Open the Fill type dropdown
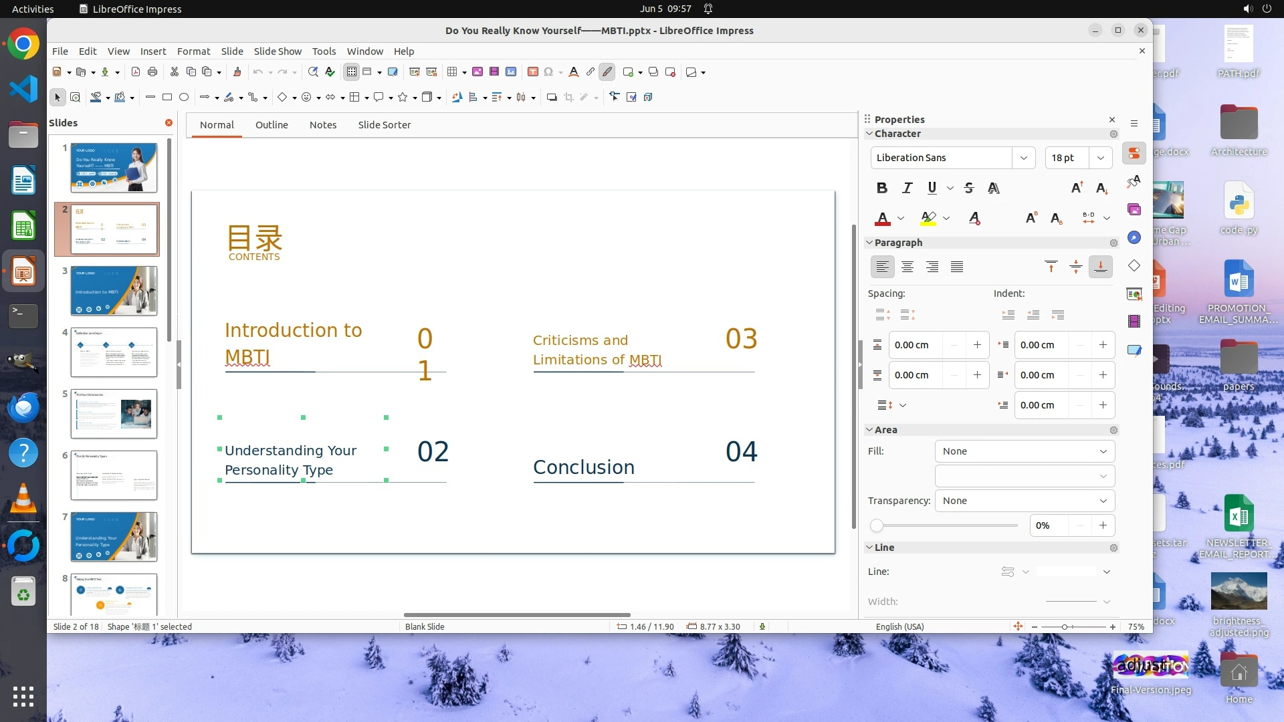This screenshot has width=1284, height=722. (x=1025, y=451)
